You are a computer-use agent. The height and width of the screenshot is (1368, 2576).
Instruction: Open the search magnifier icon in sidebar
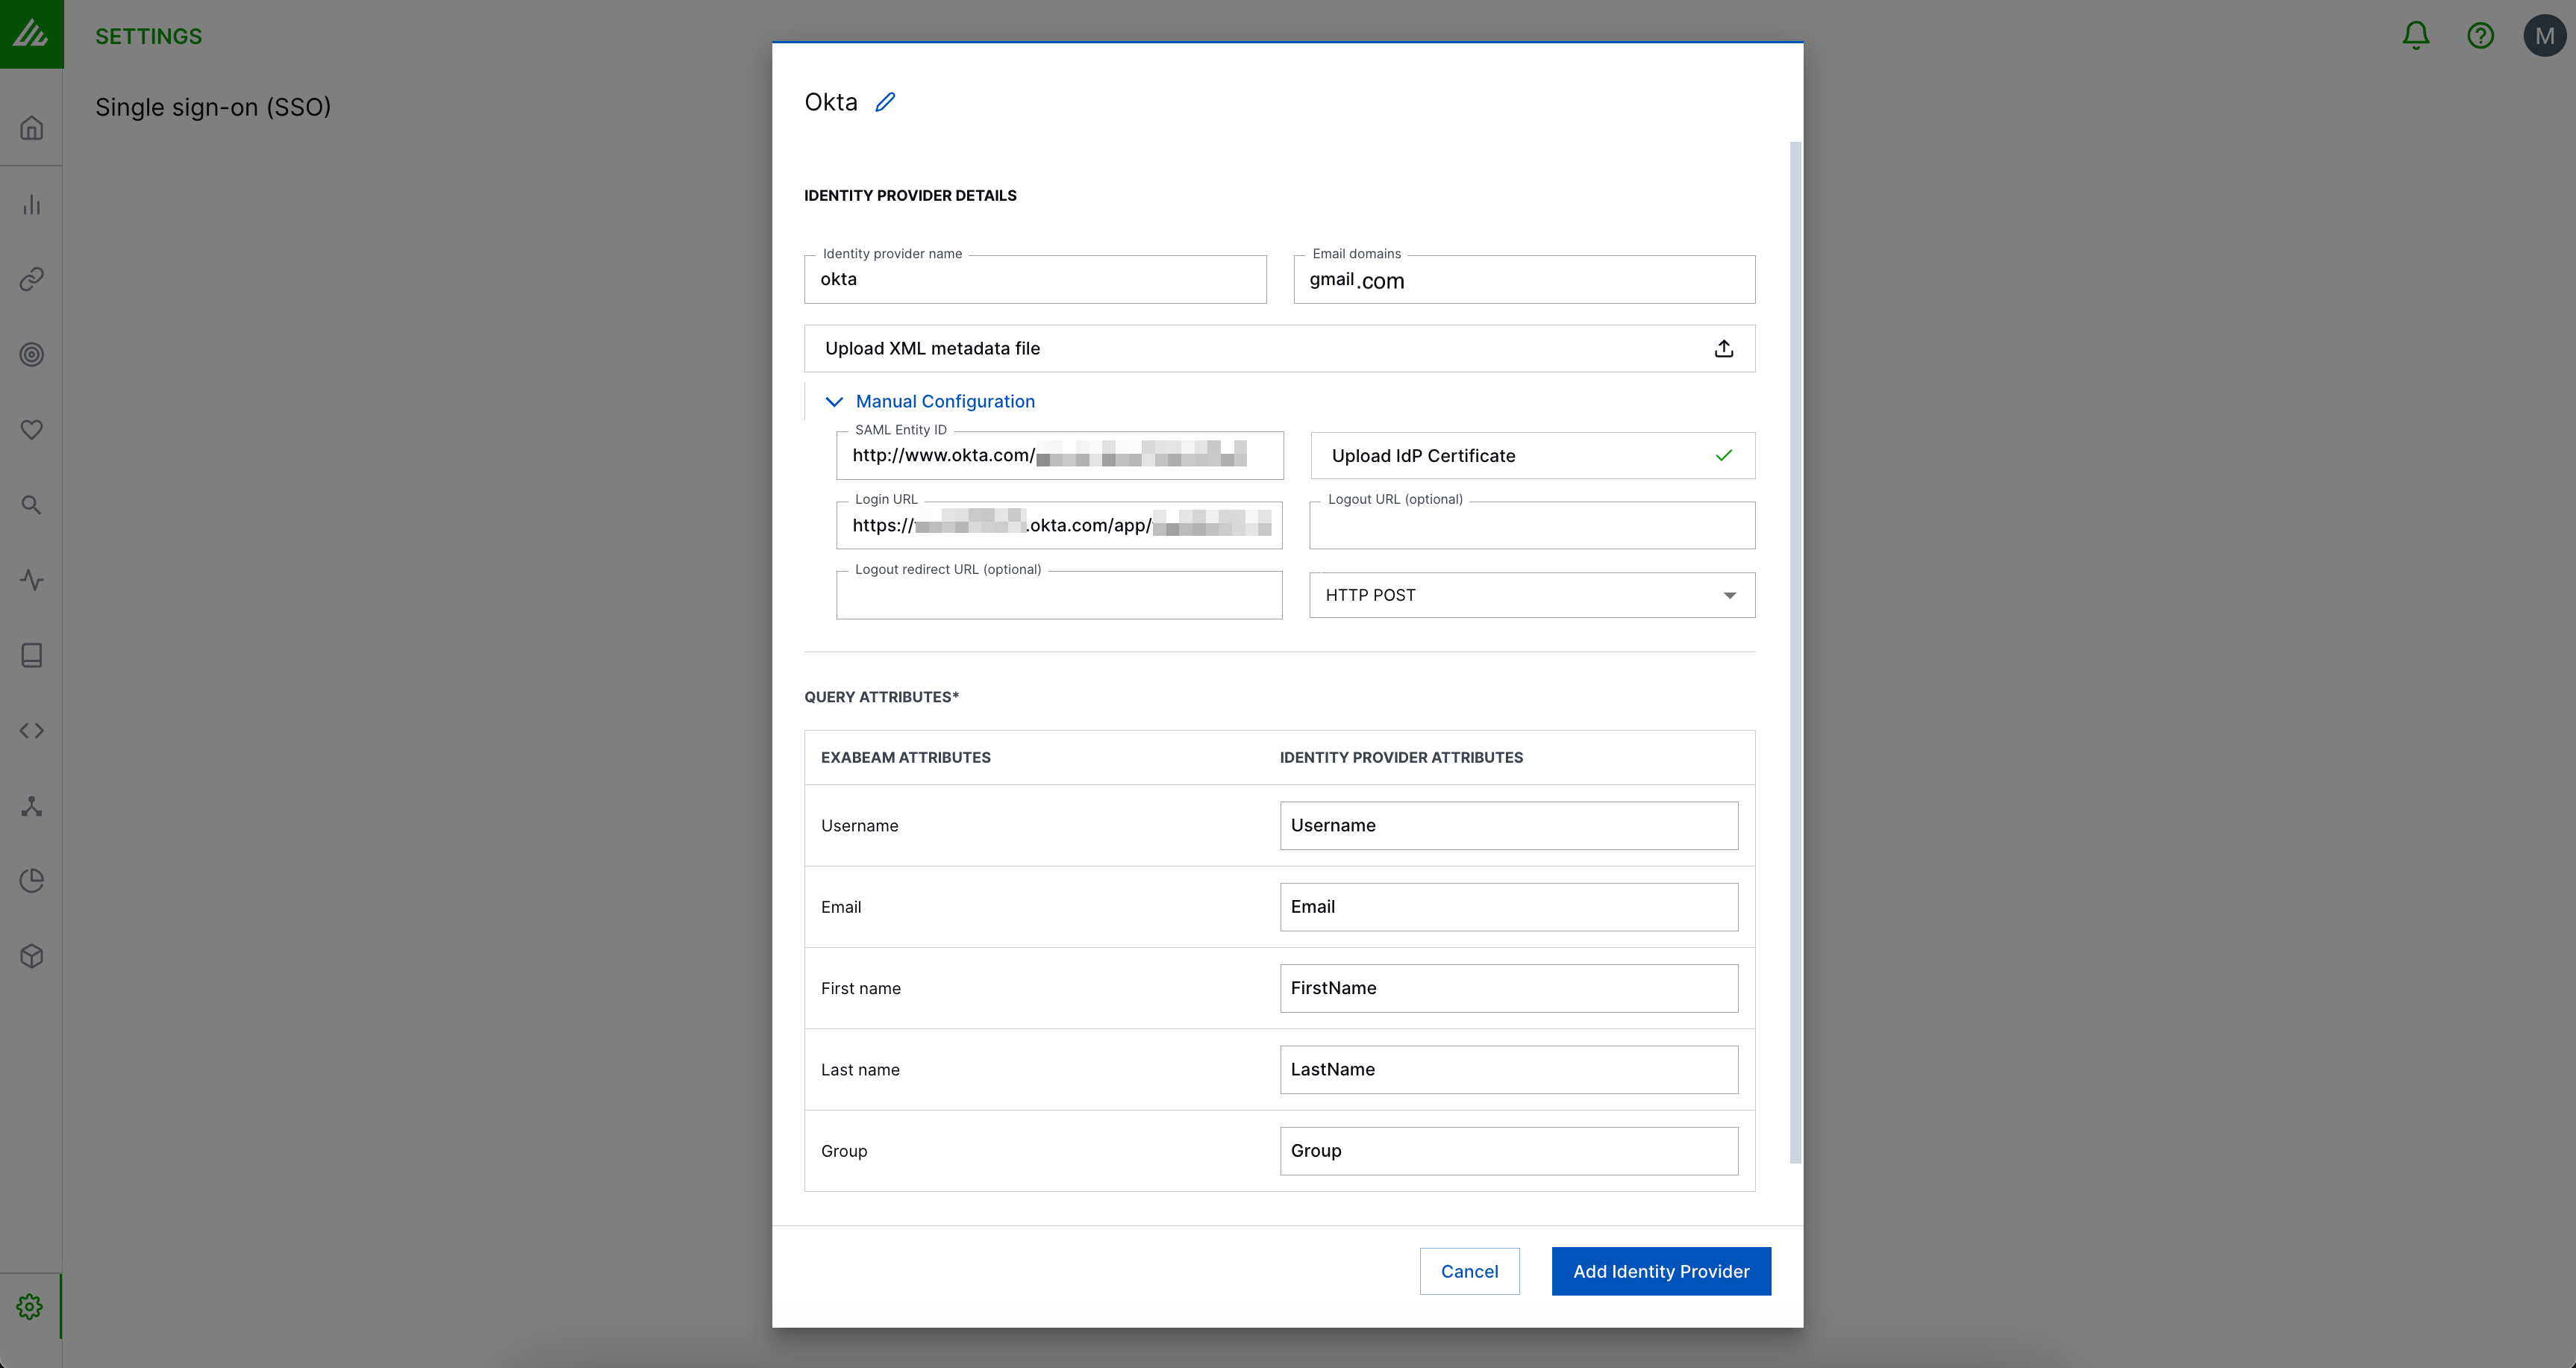tap(32, 505)
